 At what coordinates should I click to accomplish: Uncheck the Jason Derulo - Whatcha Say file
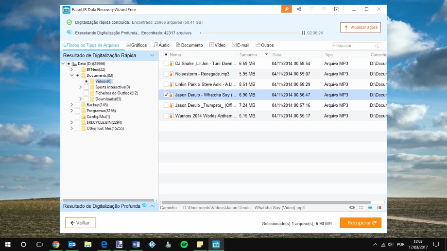pyautogui.click(x=166, y=95)
